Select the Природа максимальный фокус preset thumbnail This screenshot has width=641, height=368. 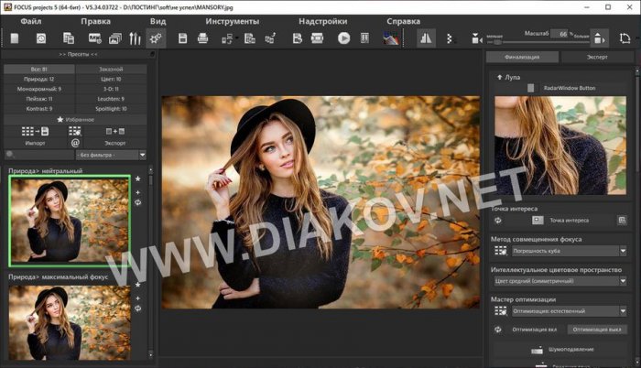click(x=70, y=323)
